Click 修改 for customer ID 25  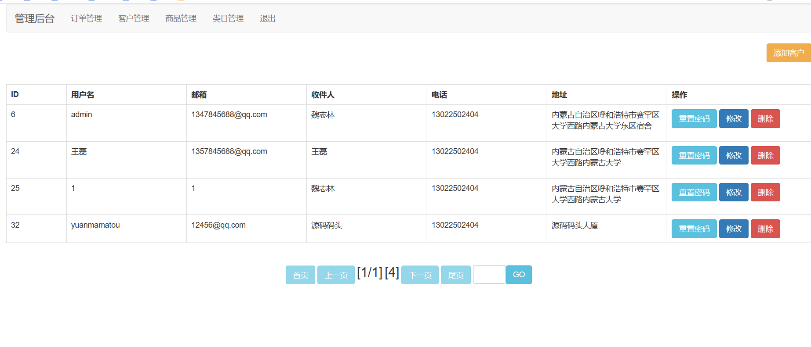coord(733,193)
